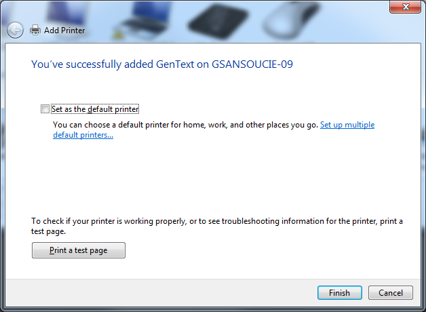Open the 'Set up multiple' link text
Screen dimensions: 426x312
click(x=347, y=125)
